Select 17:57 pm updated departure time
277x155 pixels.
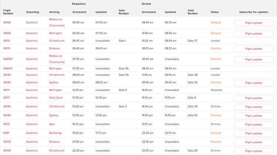pyautogui.click(x=101, y=133)
